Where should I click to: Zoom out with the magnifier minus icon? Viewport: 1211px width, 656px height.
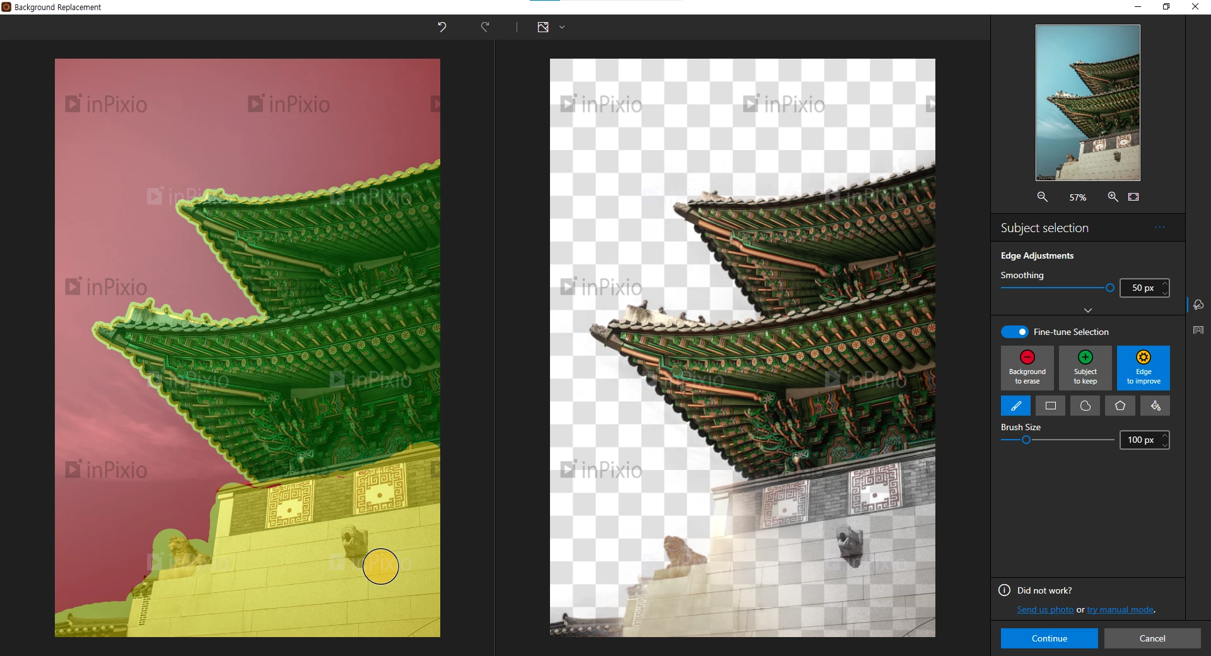tap(1043, 197)
